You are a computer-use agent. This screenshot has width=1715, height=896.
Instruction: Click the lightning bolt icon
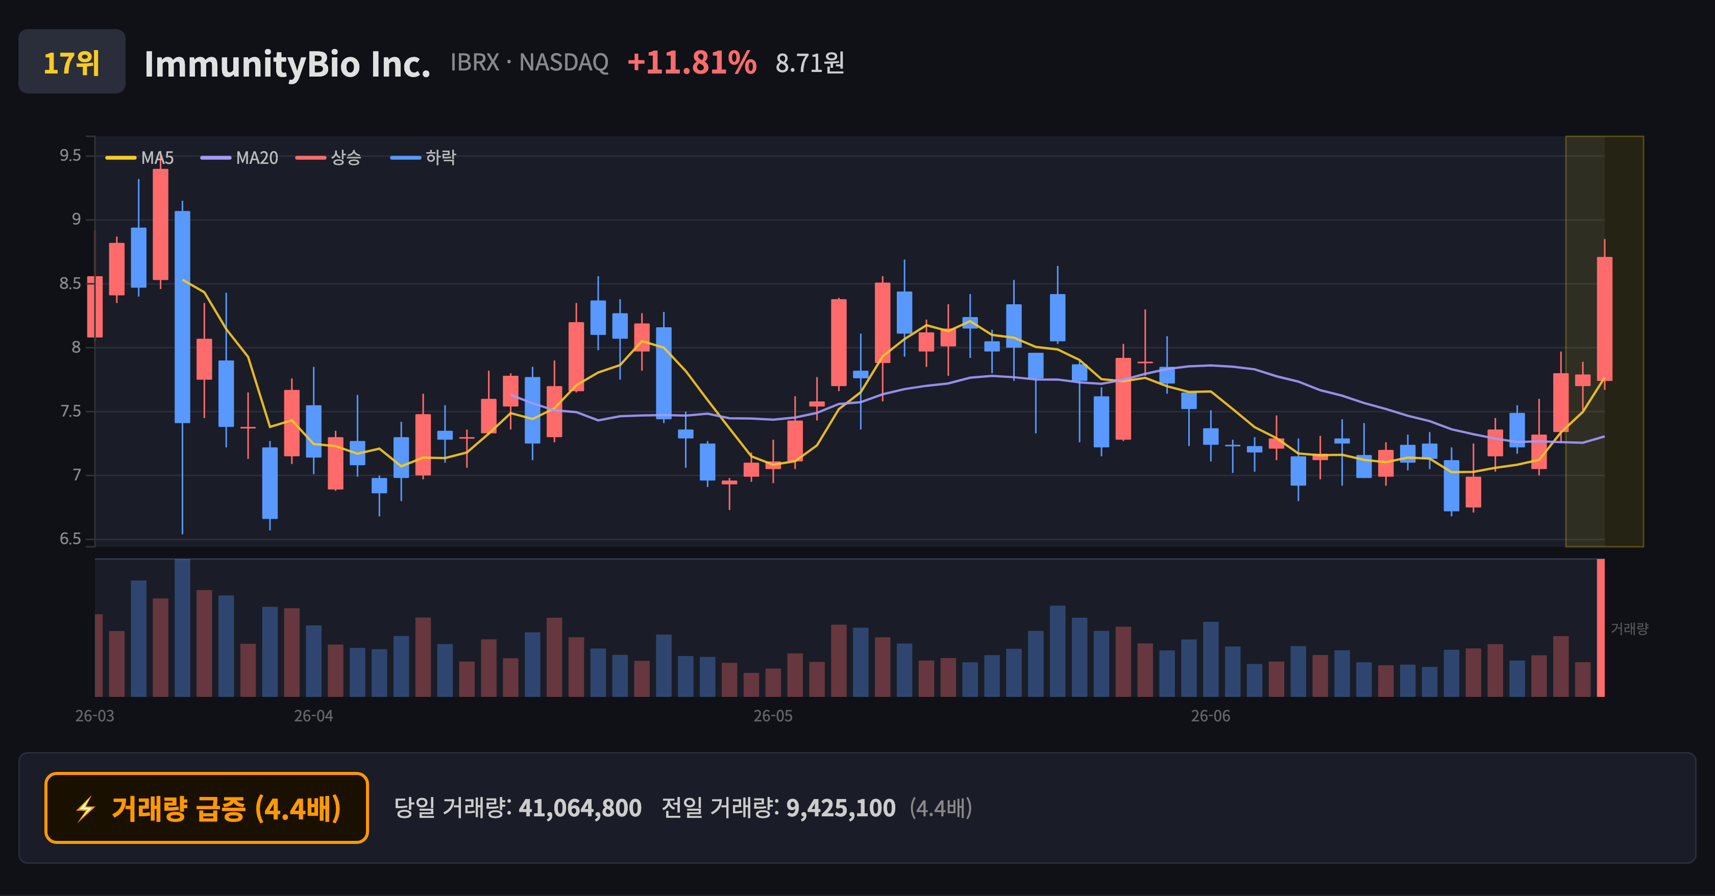(86, 809)
